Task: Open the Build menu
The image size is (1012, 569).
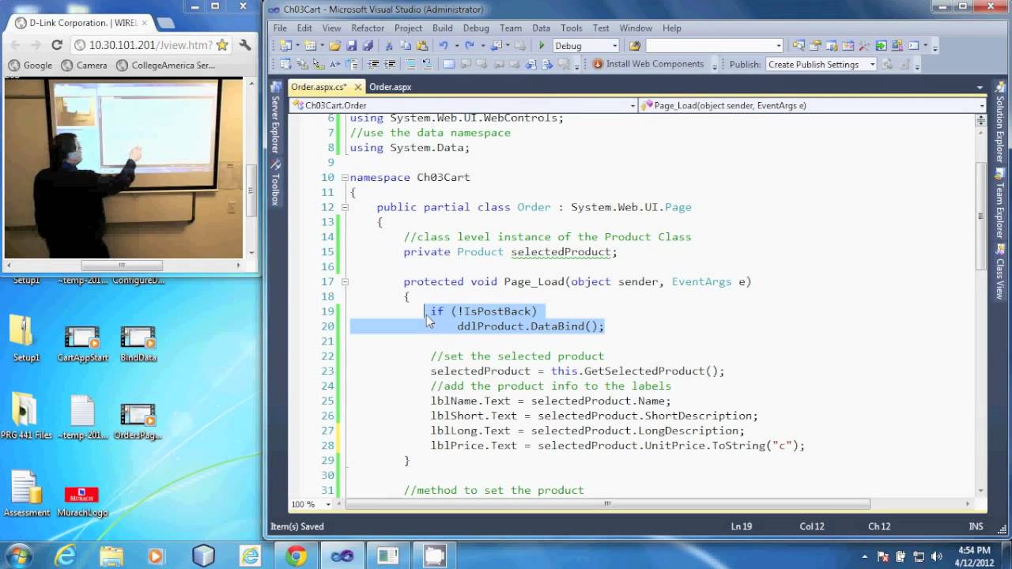Action: pos(443,28)
